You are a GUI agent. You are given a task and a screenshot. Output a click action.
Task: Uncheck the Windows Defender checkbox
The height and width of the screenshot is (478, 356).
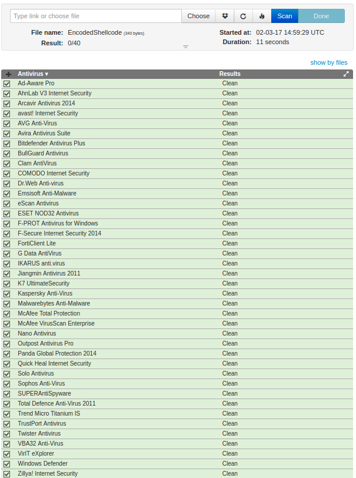click(x=7, y=464)
